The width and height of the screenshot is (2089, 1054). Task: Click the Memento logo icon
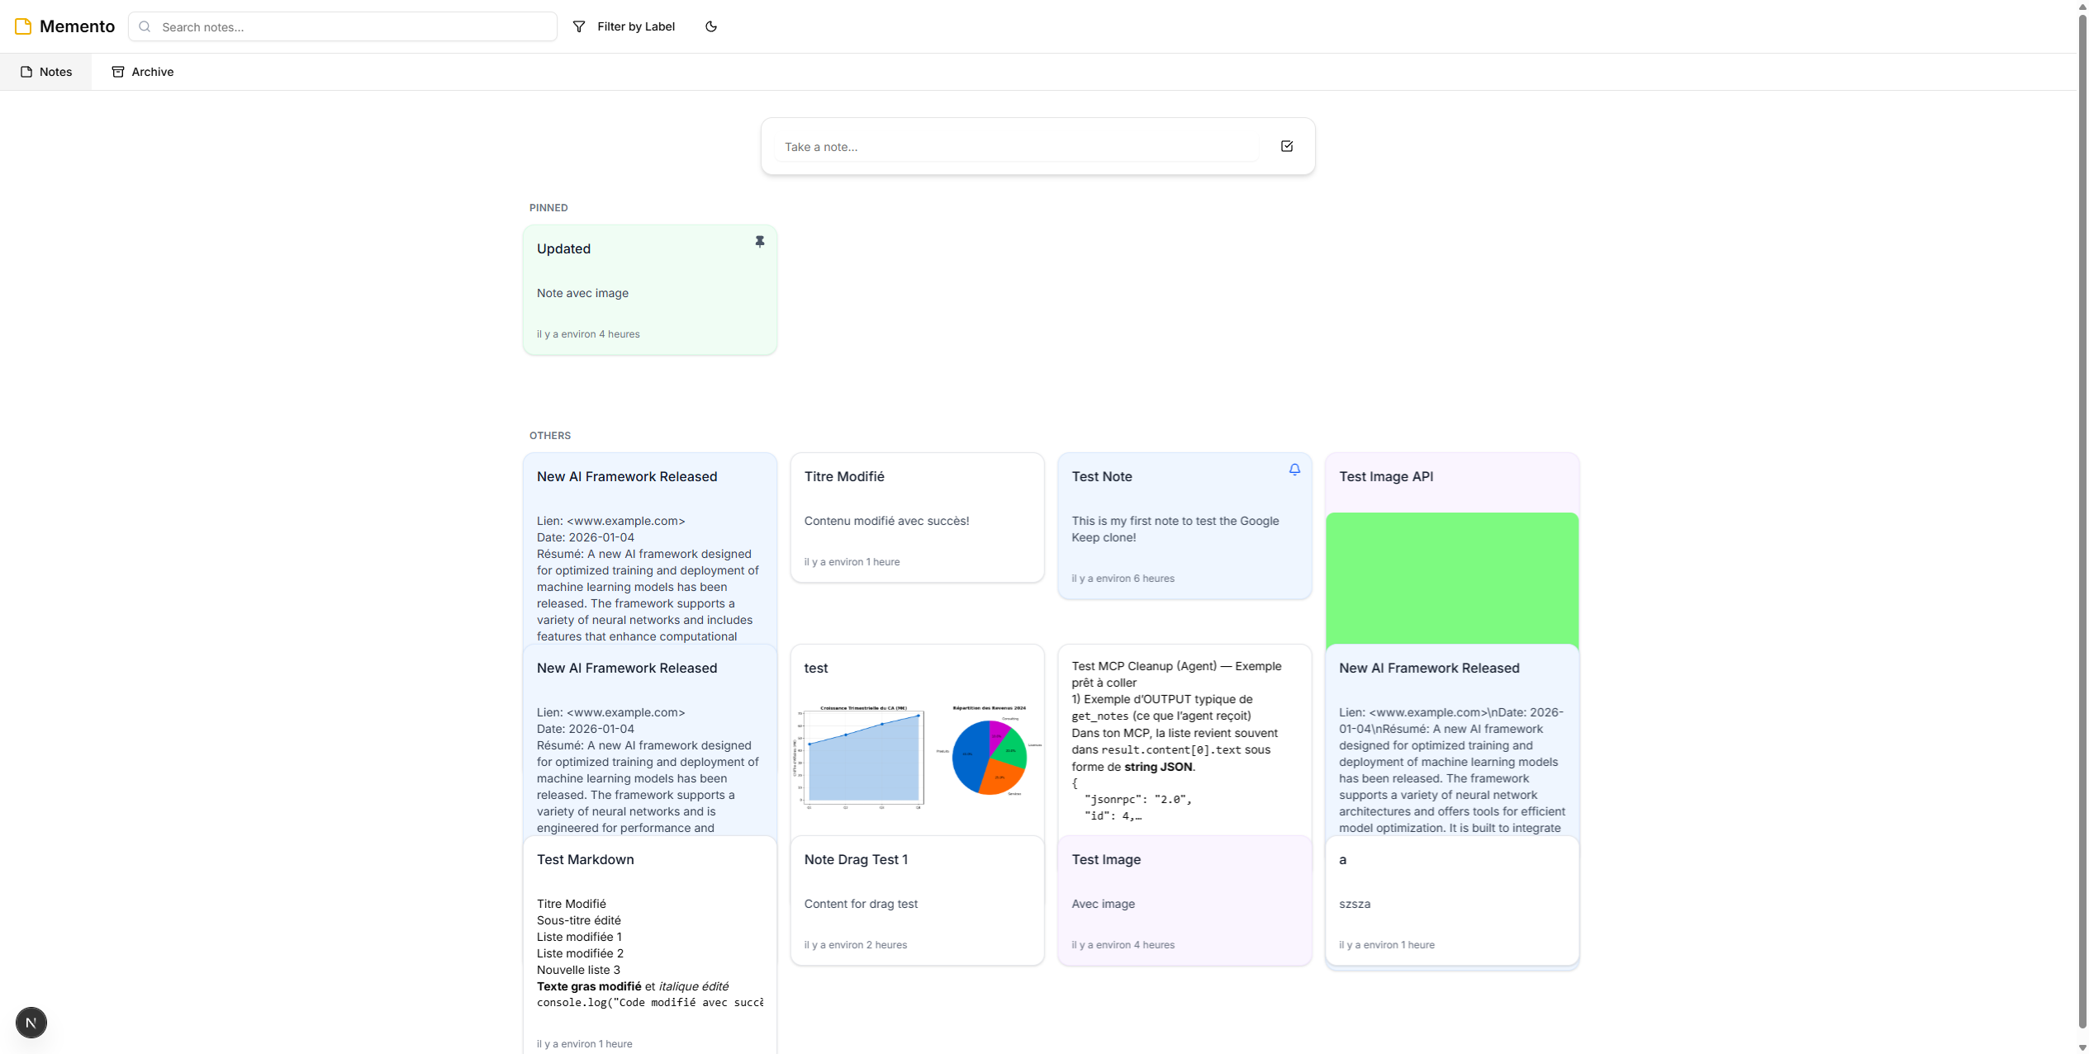tap(23, 26)
